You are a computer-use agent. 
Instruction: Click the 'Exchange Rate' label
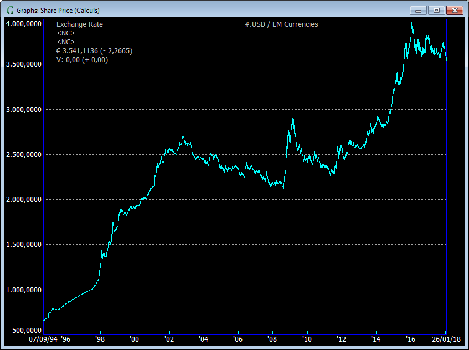pos(80,24)
